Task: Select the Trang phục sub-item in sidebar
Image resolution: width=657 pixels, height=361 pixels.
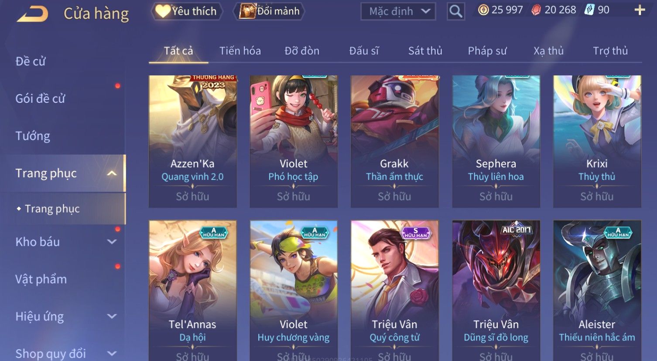Action: click(52, 209)
